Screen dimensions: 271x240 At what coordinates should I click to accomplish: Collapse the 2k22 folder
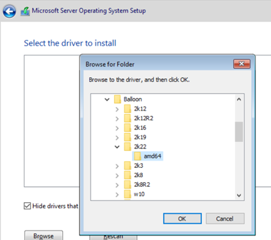point(117,147)
